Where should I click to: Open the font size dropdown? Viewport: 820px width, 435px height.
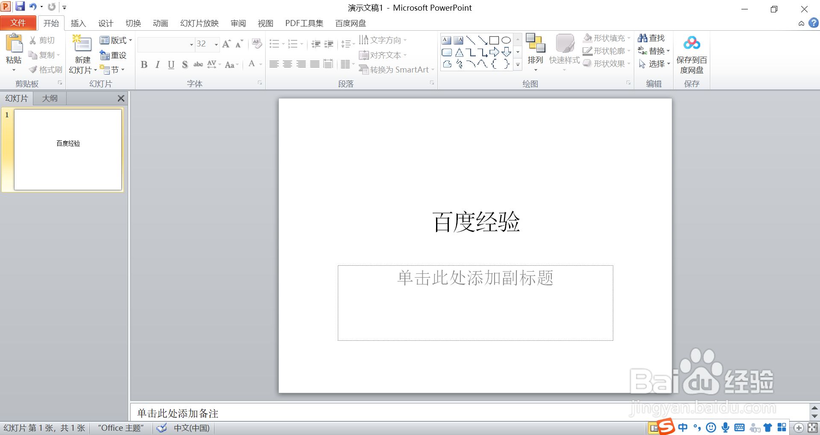(x=216, y=44)
